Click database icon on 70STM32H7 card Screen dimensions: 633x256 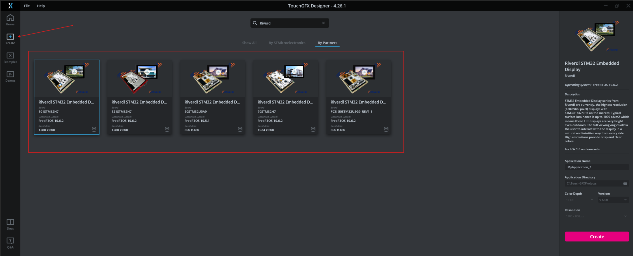(x=313, y=129)
